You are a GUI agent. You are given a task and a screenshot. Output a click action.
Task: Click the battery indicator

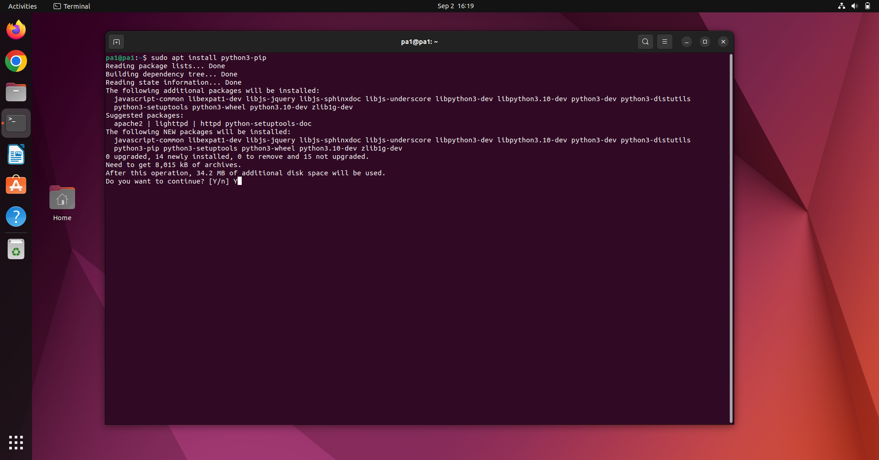[868, 6]
